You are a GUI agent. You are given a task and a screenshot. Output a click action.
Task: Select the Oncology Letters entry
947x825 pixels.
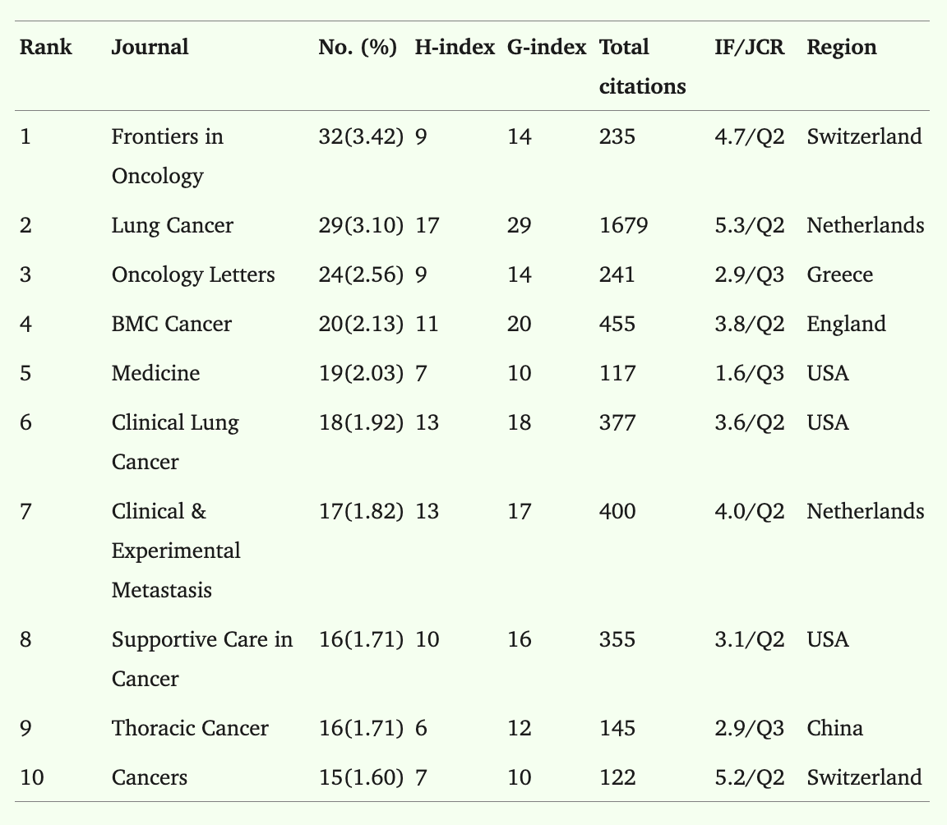pos(193,275)
